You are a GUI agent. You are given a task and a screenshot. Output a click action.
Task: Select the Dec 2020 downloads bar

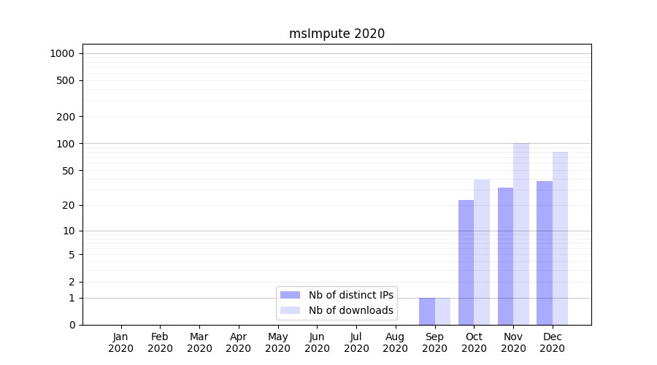pos(560,239)
